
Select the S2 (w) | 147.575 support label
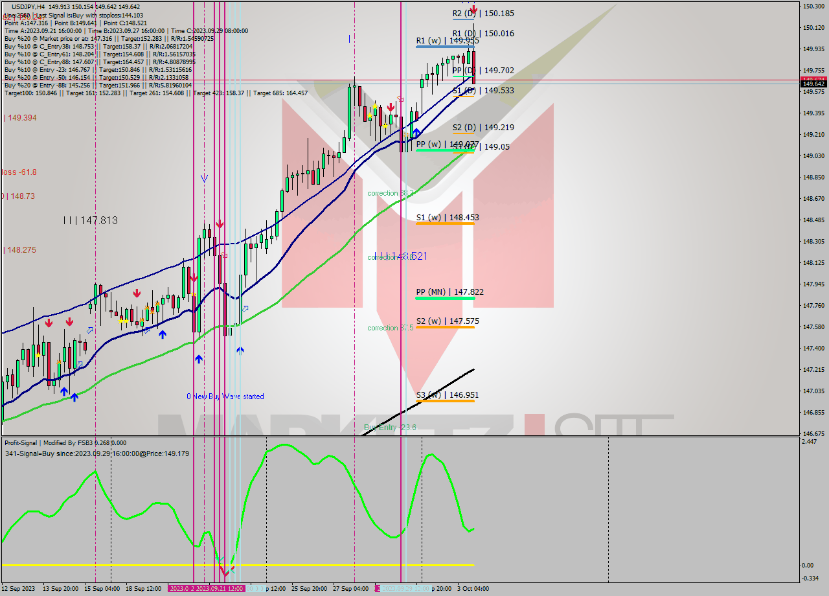coord(448,321)
